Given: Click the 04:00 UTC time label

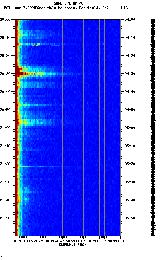Looking at the screenshot, I should (130, 20).
